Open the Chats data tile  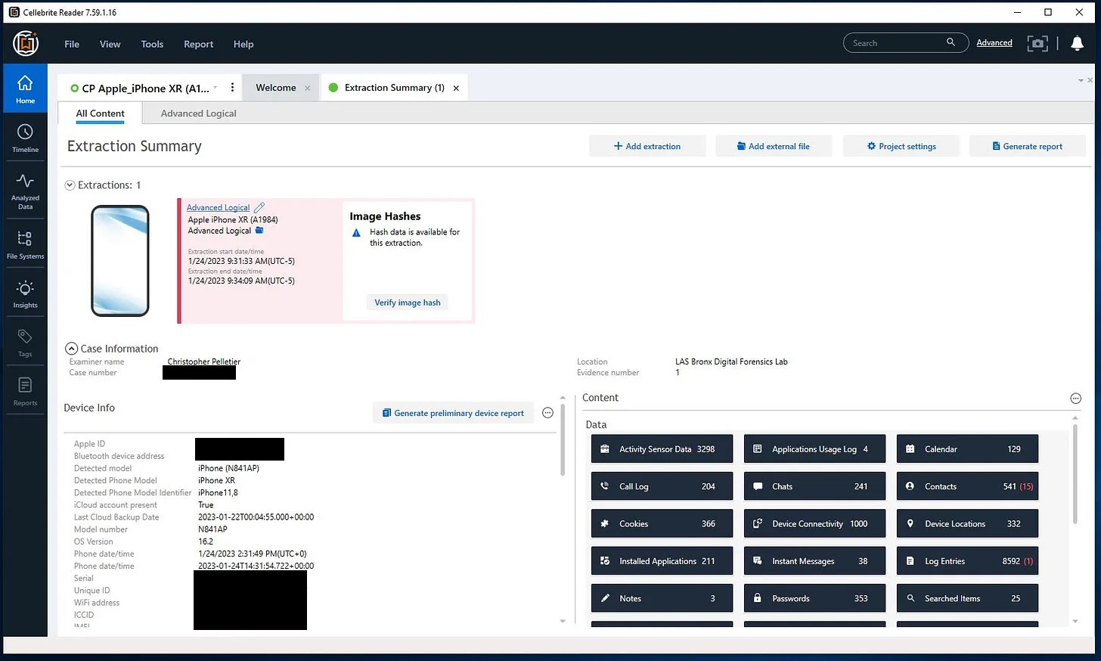coord(814,486)
